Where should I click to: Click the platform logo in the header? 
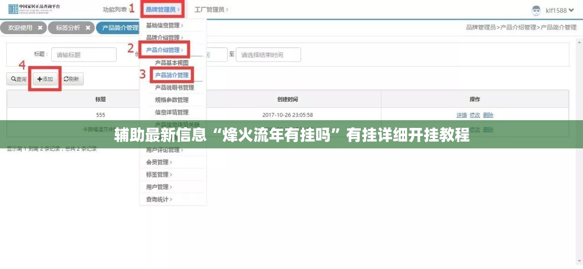click(34, 8)
